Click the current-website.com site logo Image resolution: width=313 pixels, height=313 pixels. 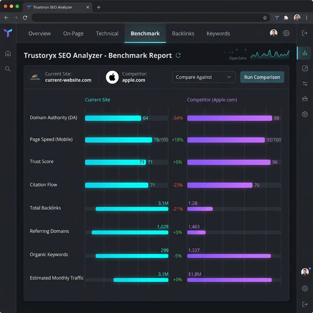click(35, 77)
